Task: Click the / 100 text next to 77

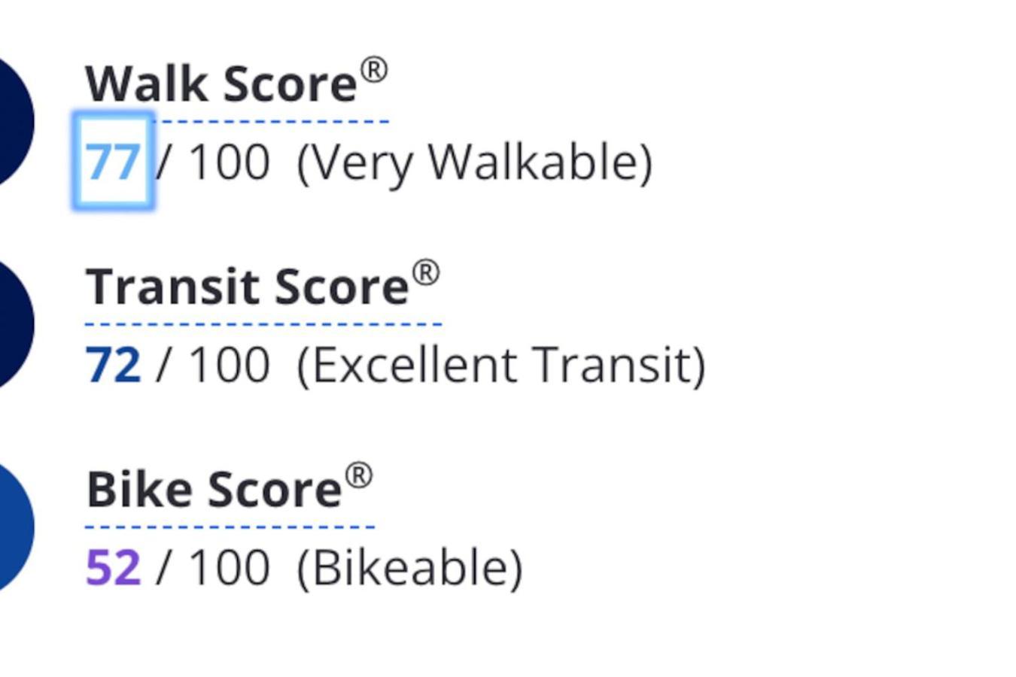Action: pos(213,162)
